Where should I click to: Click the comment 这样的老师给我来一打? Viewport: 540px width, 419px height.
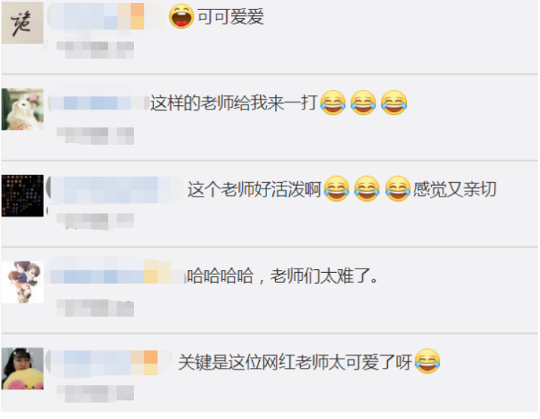[x=233, y=103]
